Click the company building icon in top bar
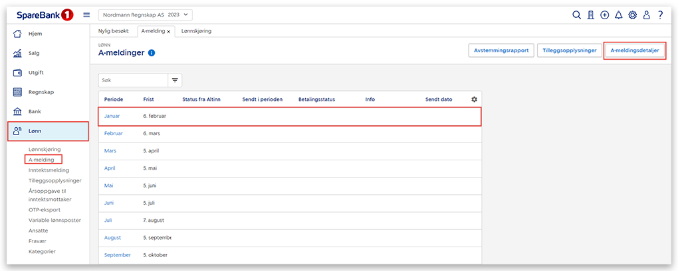 tap(590, 15)
